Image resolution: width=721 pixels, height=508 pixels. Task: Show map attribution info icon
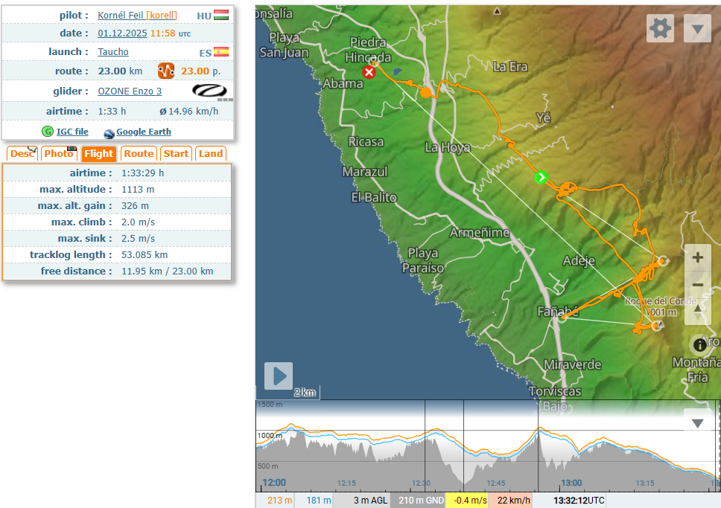(x=699, y=344)
